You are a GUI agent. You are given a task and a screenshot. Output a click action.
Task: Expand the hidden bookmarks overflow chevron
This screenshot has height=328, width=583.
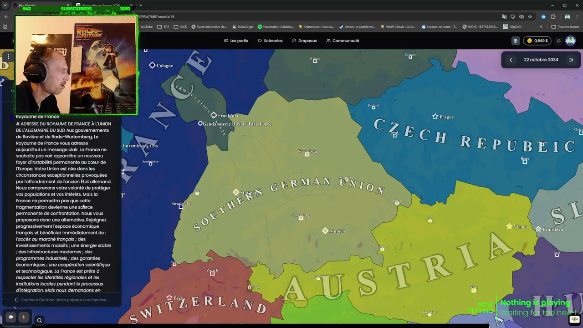click(x=541, y=27)
